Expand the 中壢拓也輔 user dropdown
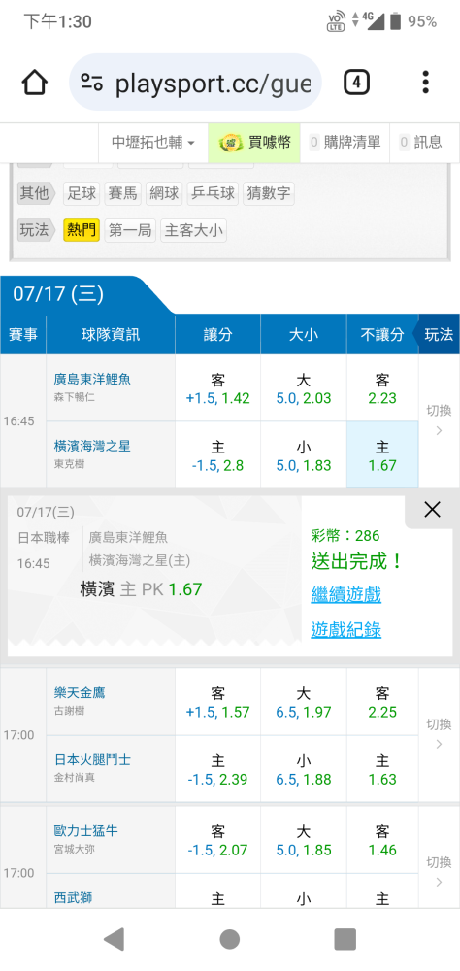The width and height of the screenshot is (460, 971). click(153, 143)
